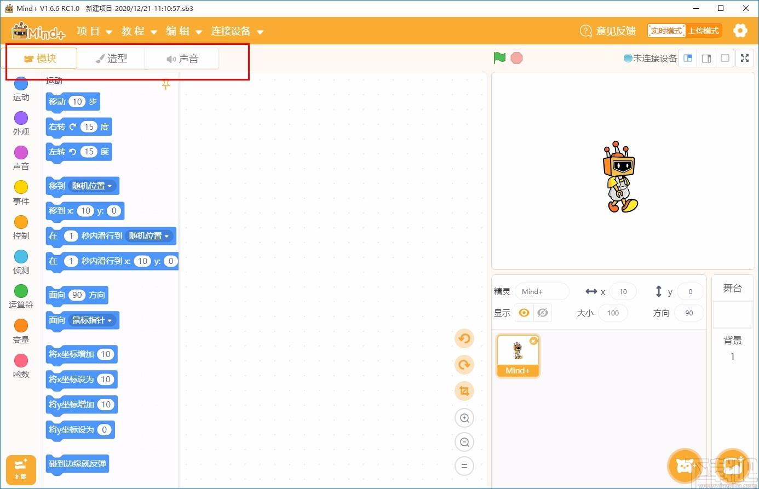Select the hidden-stage layout icon

(725, 58)
